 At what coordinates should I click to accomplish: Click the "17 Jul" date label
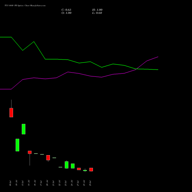tap(41, 183)
